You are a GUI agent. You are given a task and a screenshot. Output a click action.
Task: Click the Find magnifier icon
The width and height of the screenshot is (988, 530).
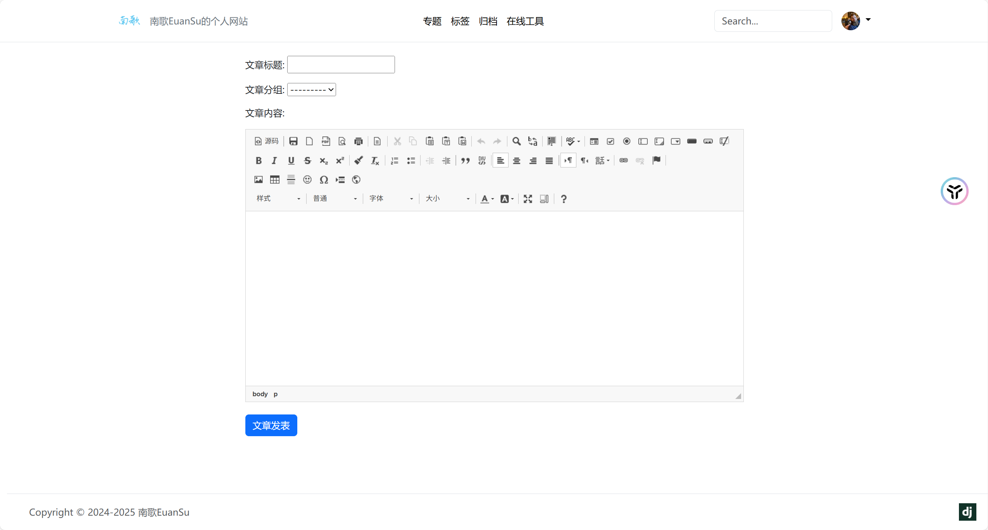click(x=516, y=141)
